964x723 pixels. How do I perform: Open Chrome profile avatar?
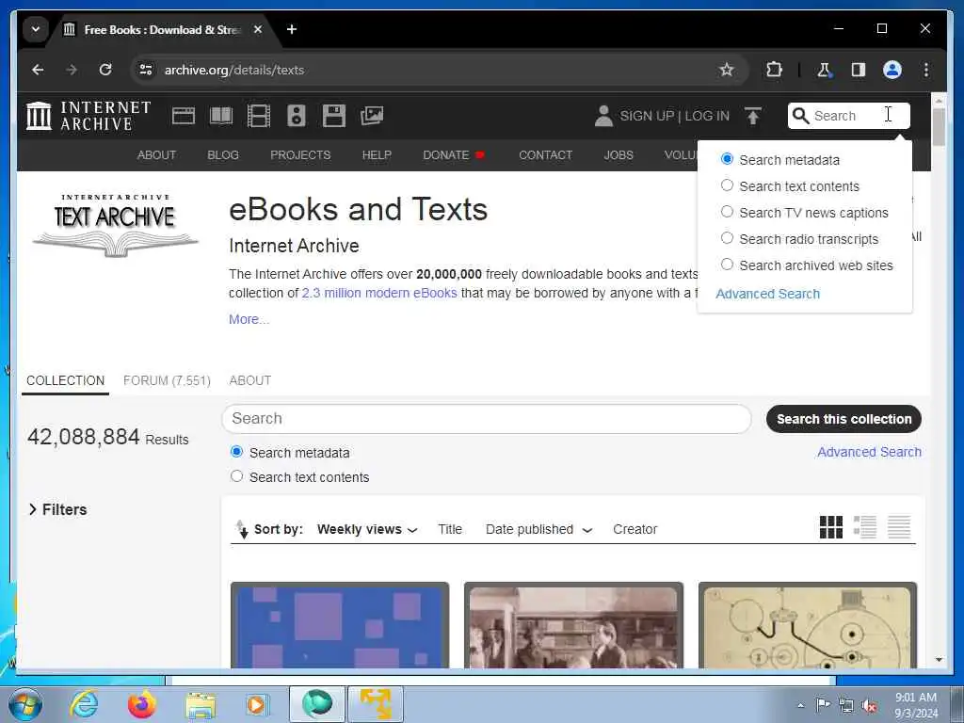892,70
